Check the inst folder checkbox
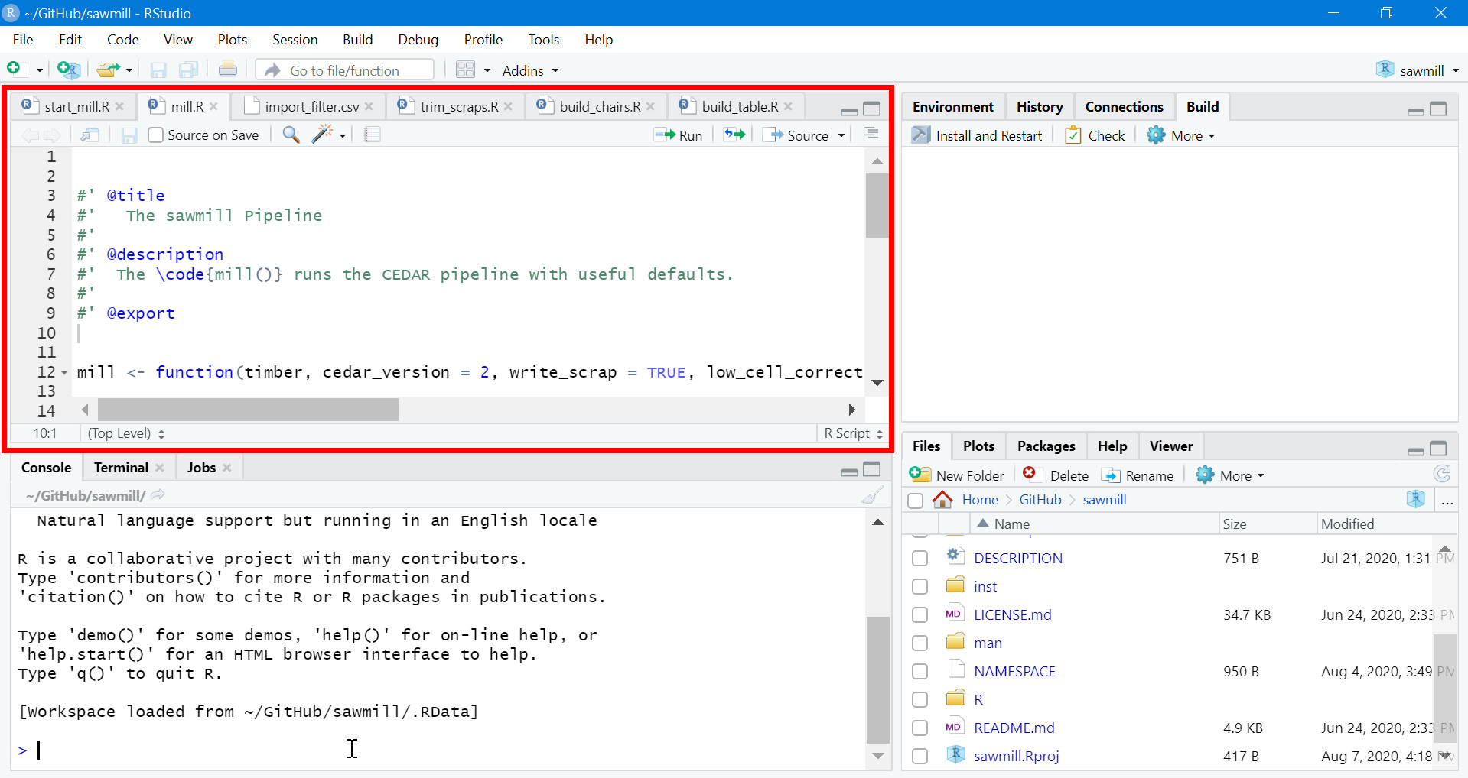This screenshot has height=778, width=1468. pos(920,587)
